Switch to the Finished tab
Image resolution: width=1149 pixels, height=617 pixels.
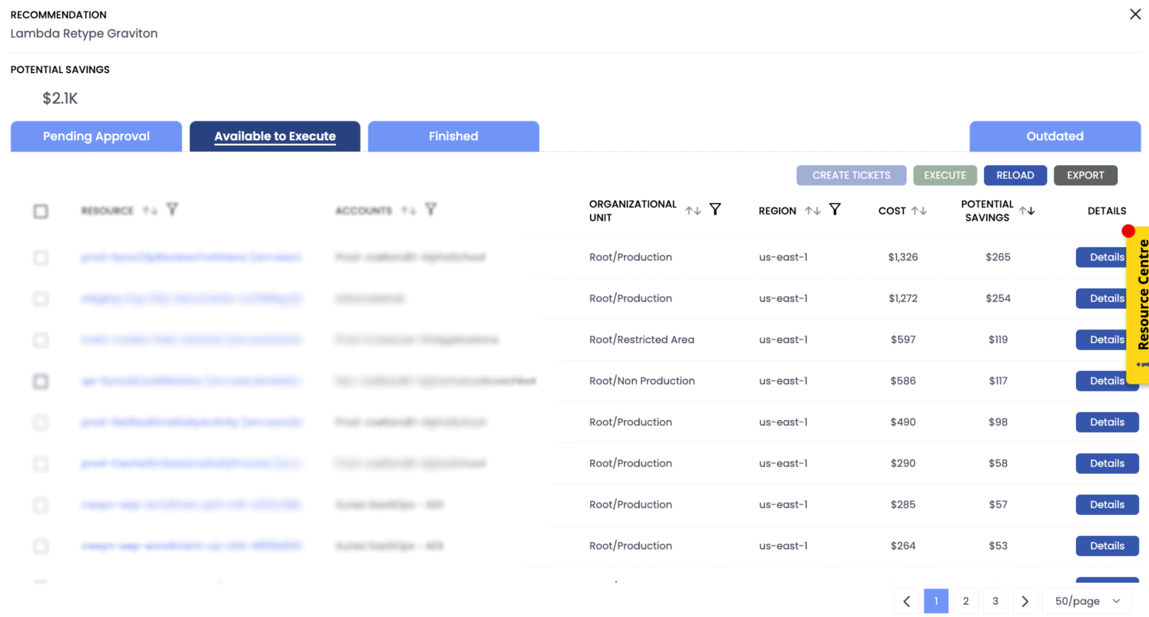(453, 136)
